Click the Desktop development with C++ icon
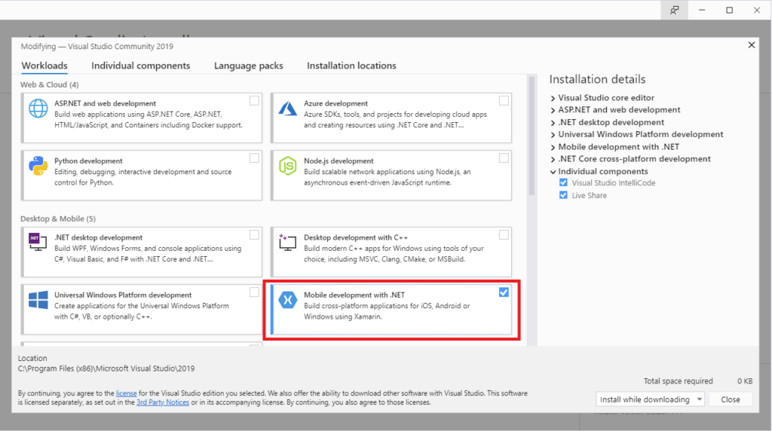This screenshot has width=772, height=431. click(287, 242)
